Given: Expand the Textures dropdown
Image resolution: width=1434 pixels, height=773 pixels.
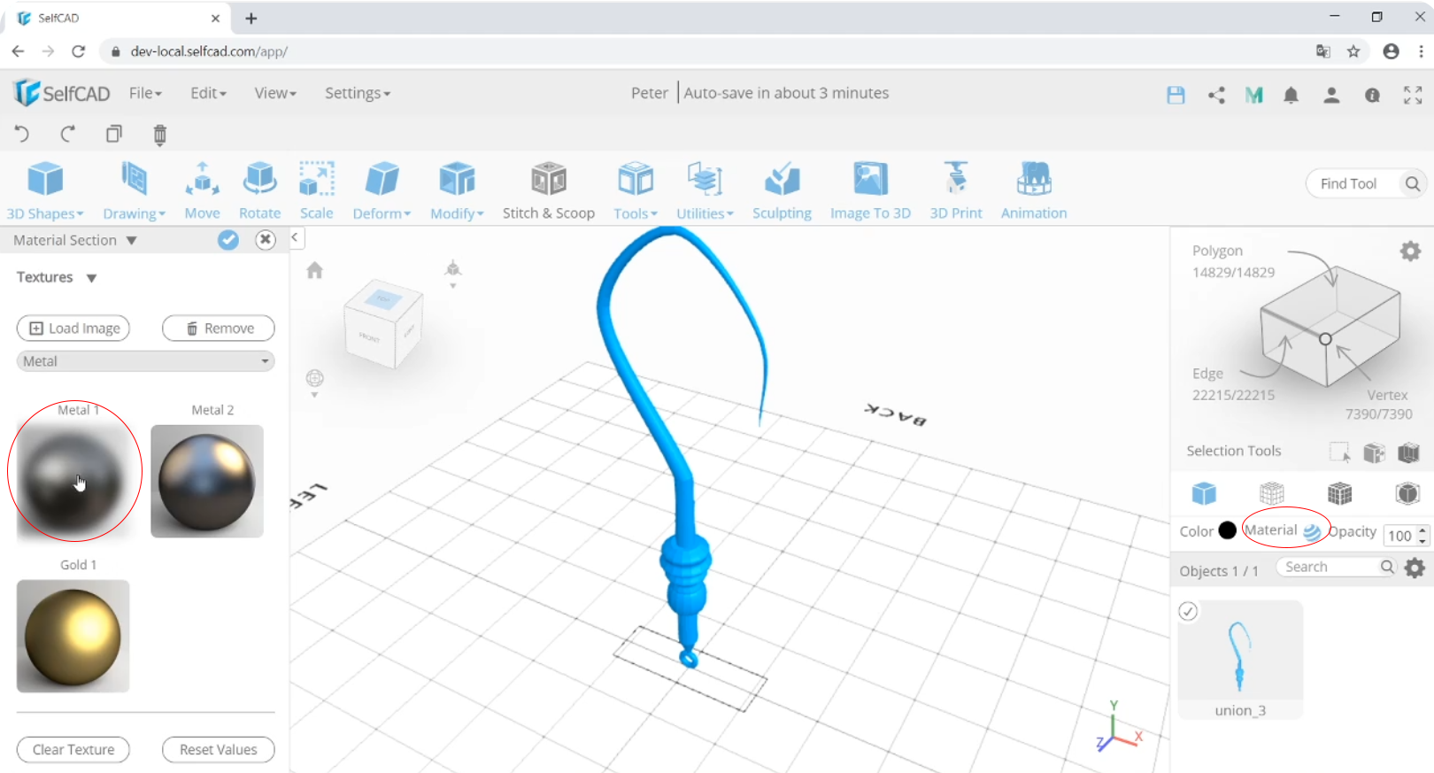Looking at the screenshot, I should tap(91, 278).
